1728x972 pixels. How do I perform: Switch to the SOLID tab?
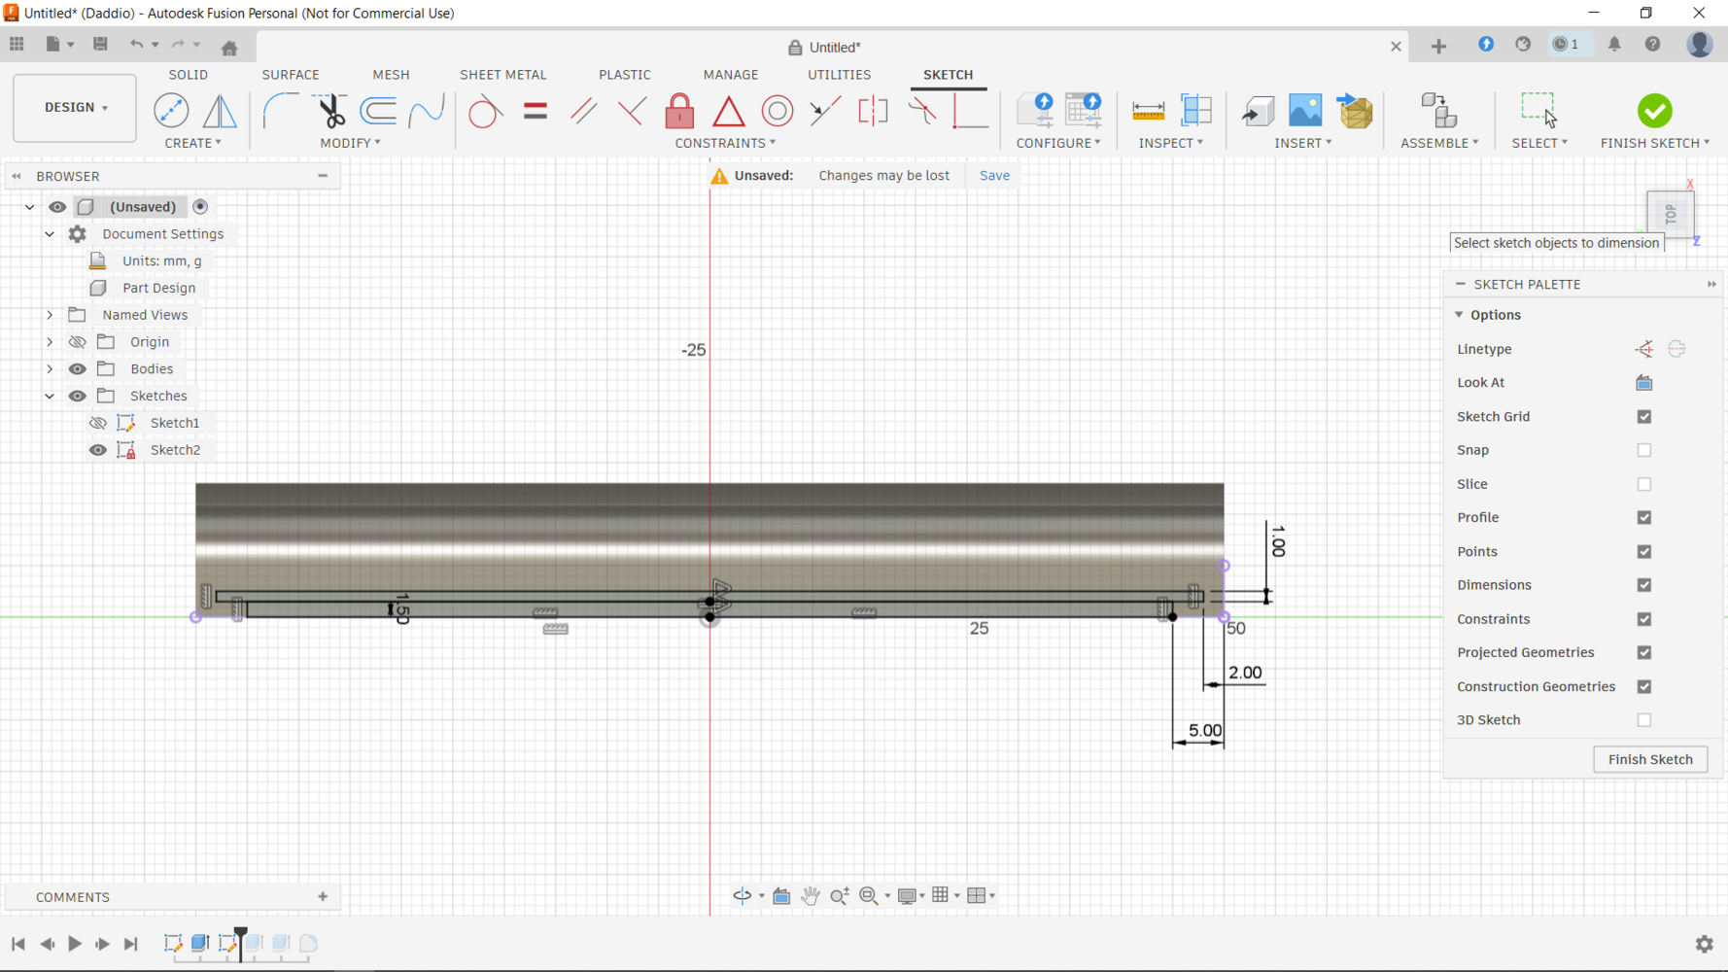click(x=188, y=75)
